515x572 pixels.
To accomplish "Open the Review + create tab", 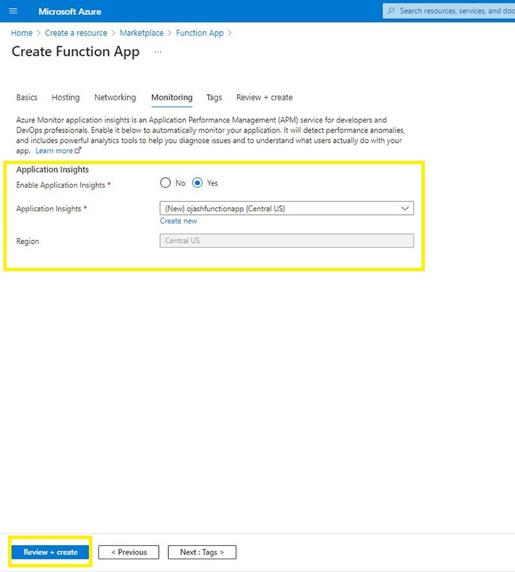I will pyautogui.click(x=265, y=98).
